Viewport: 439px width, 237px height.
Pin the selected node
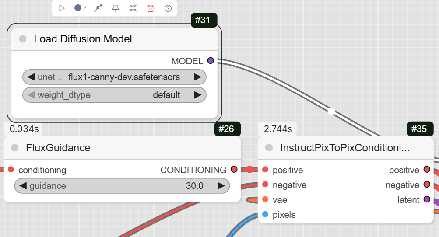pyautogui.click(x=116, y=8)
